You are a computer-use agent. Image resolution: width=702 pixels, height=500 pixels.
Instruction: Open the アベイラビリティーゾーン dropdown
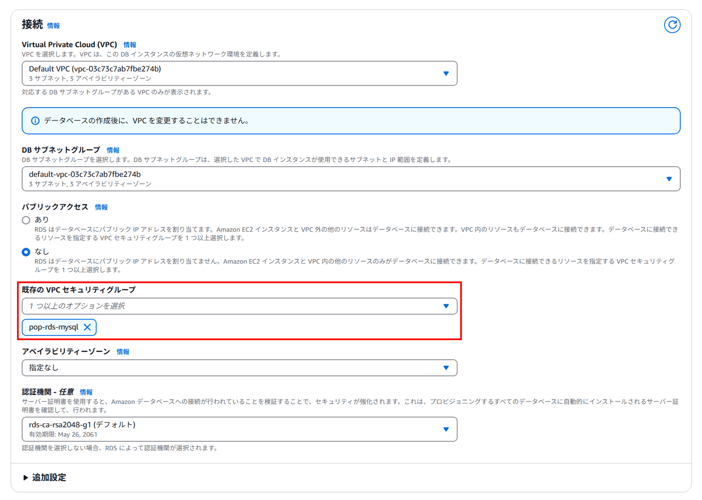[239, 368]
